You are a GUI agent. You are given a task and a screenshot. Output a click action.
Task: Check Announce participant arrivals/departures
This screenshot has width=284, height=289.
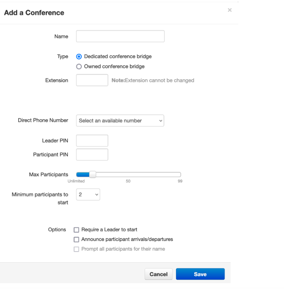tap(76, 239)
